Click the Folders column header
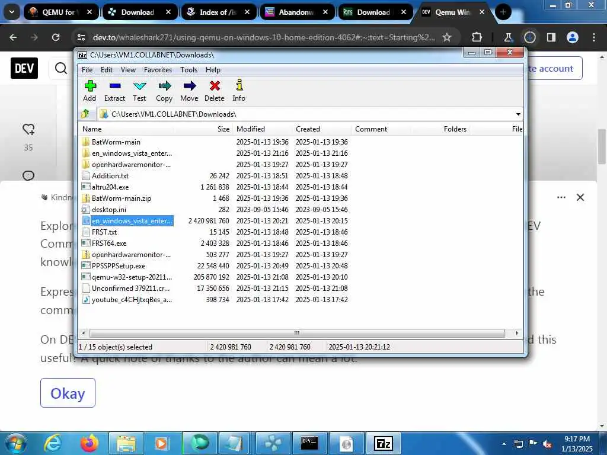The width and height of the screenshot is (607, 455). pos(440,129)
